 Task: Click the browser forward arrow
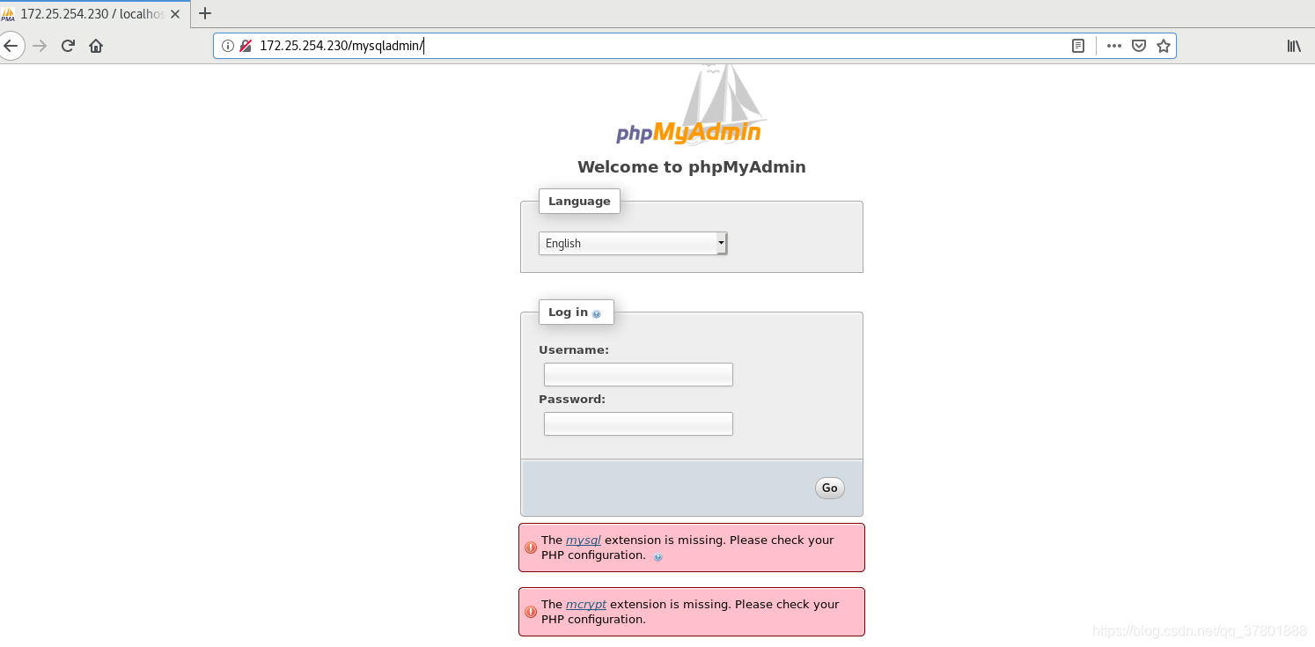click(x=40, y=46)
